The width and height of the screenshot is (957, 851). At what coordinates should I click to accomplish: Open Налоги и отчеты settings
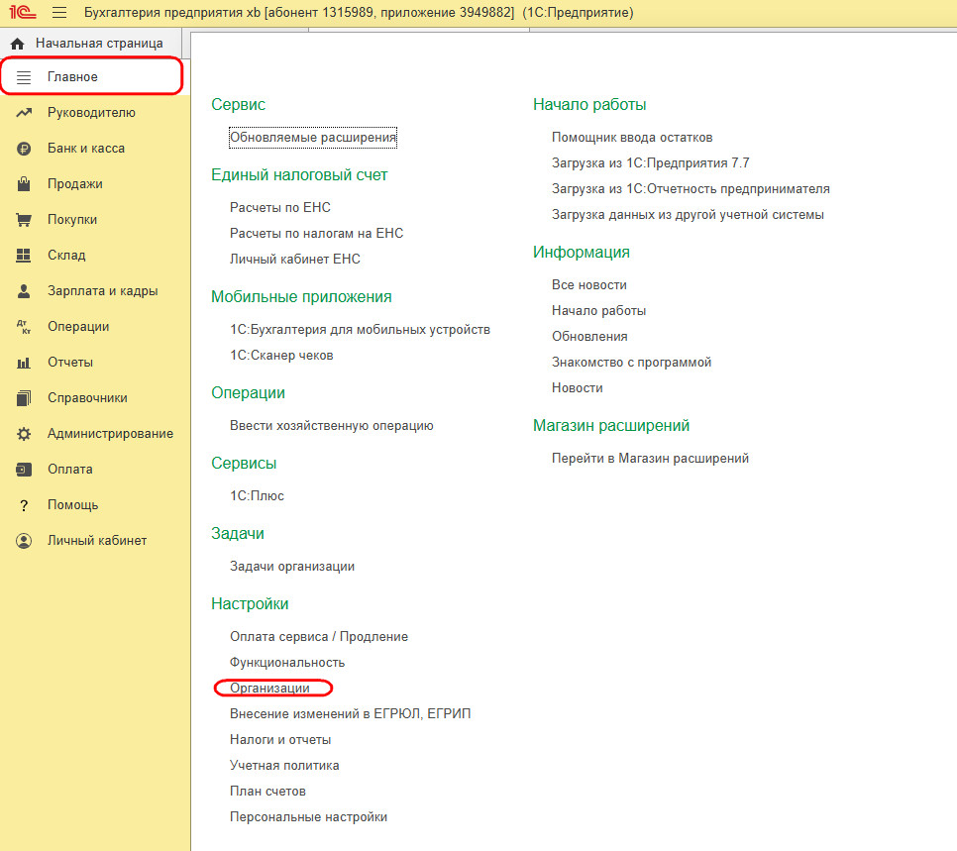point(280,739)
